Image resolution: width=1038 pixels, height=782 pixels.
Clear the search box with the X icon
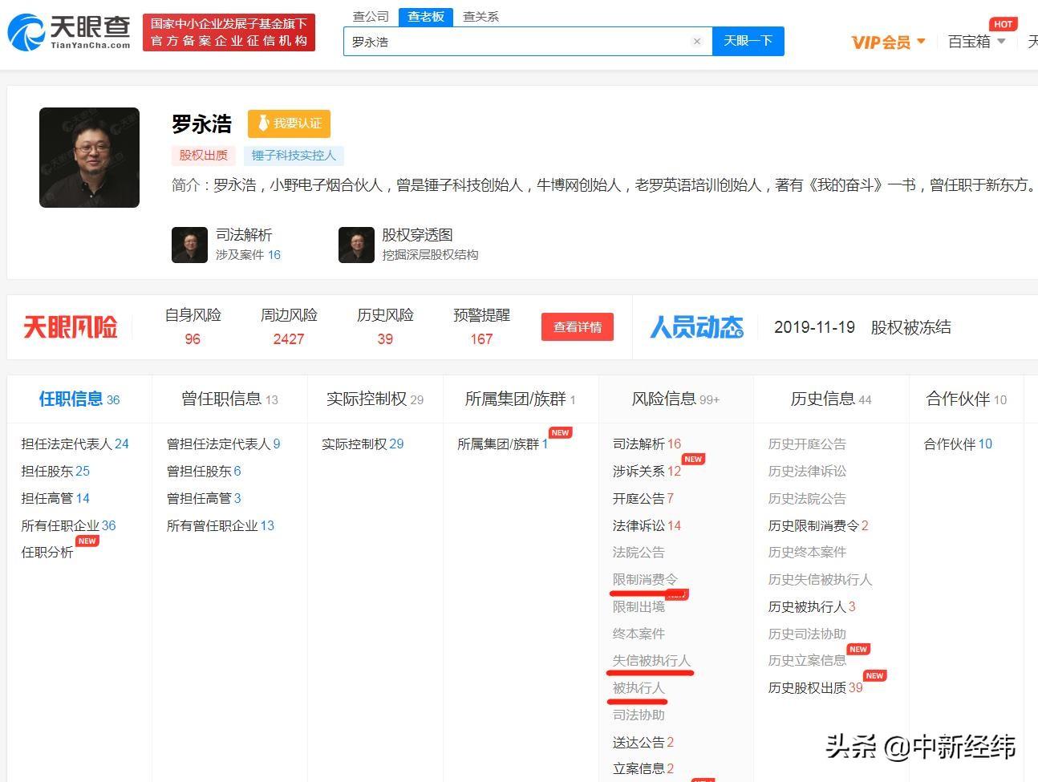pyautogui.click(x=697, y=42)
